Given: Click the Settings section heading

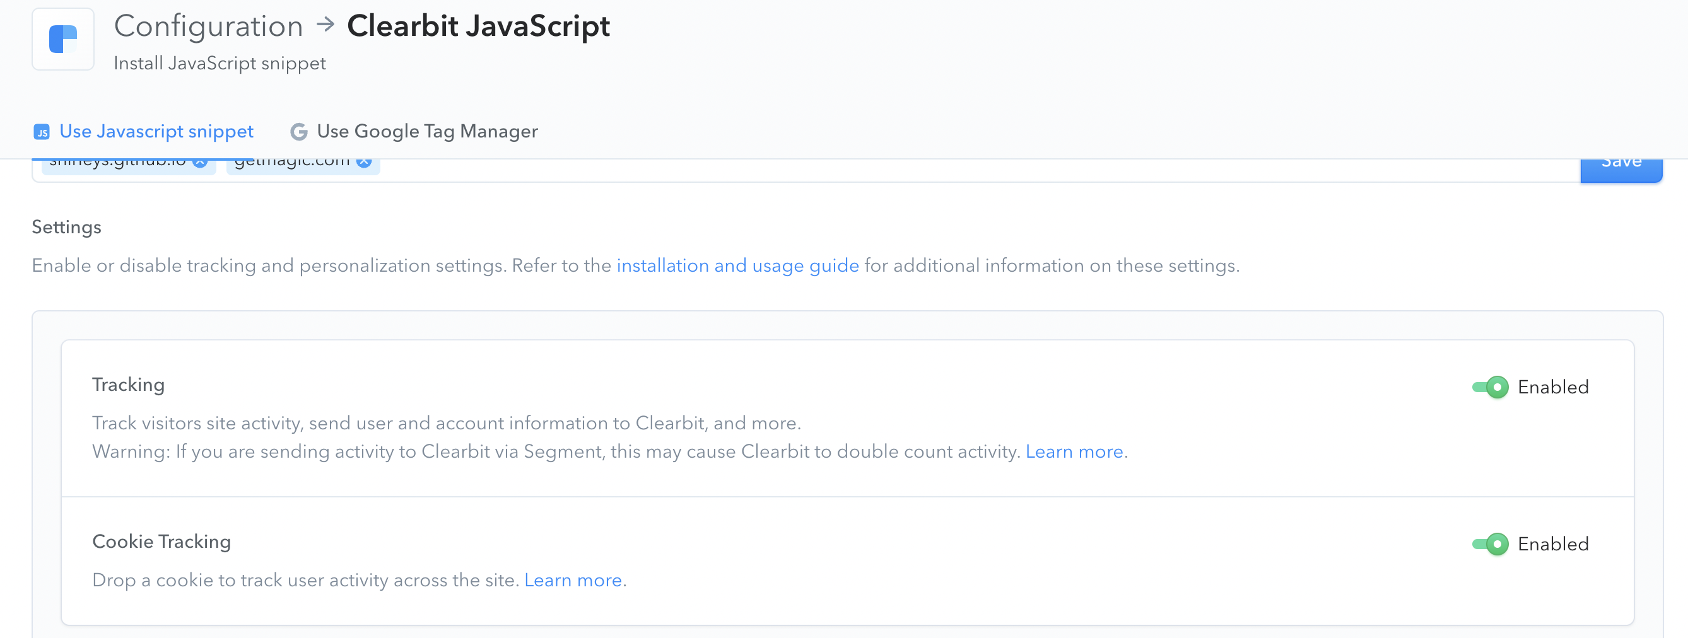Looking at the screenshot, I should tap(66, 228).
